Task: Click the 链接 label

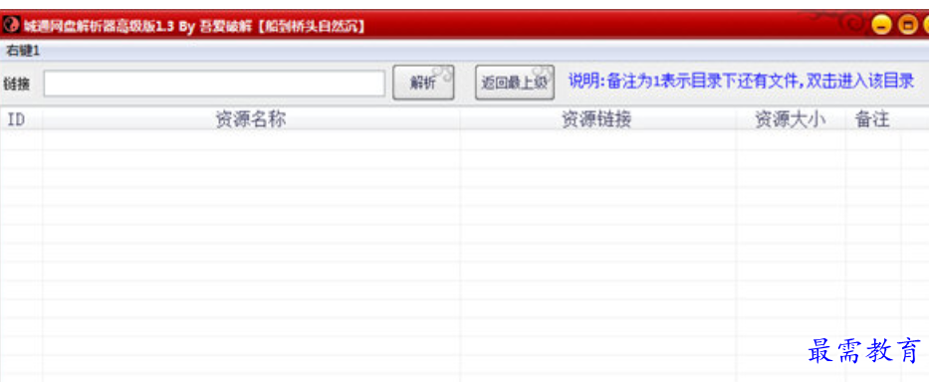Action: (x=17, y=85)
